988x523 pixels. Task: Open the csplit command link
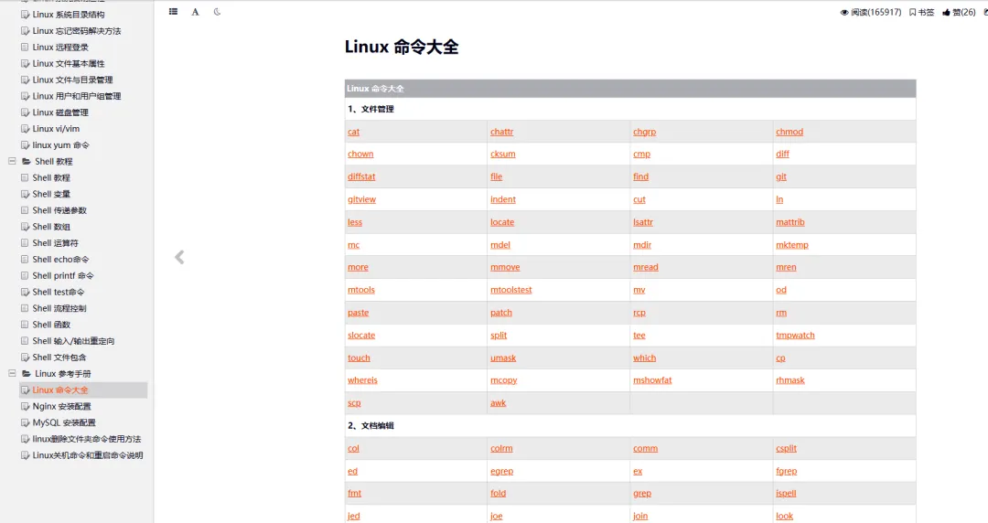787,448
